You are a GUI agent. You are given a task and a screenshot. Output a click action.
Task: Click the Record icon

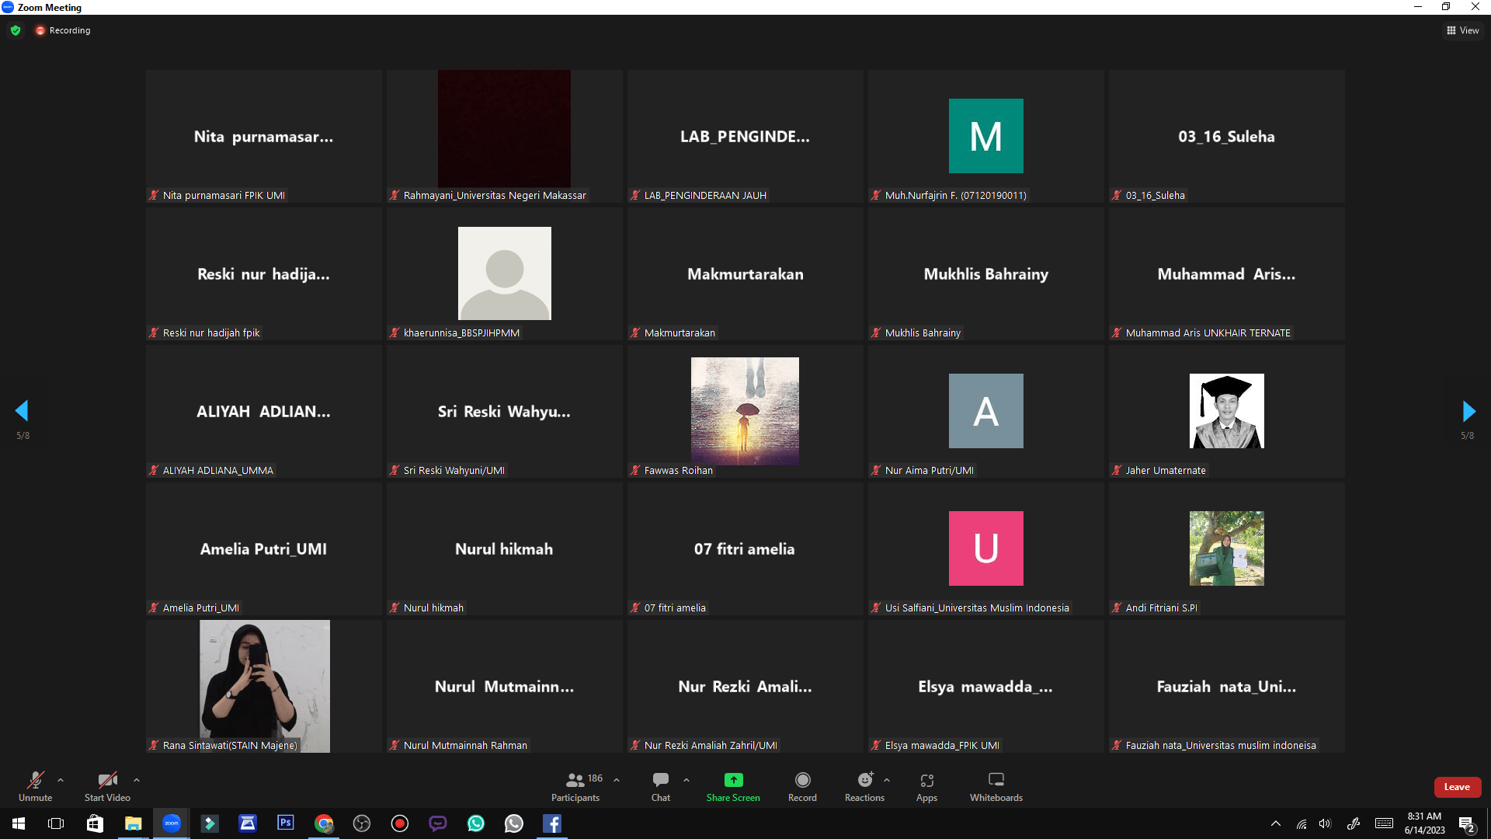click(802, 780)
